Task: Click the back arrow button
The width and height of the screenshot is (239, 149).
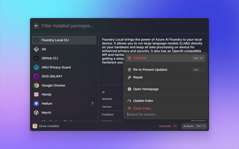Action: [36, 26]
